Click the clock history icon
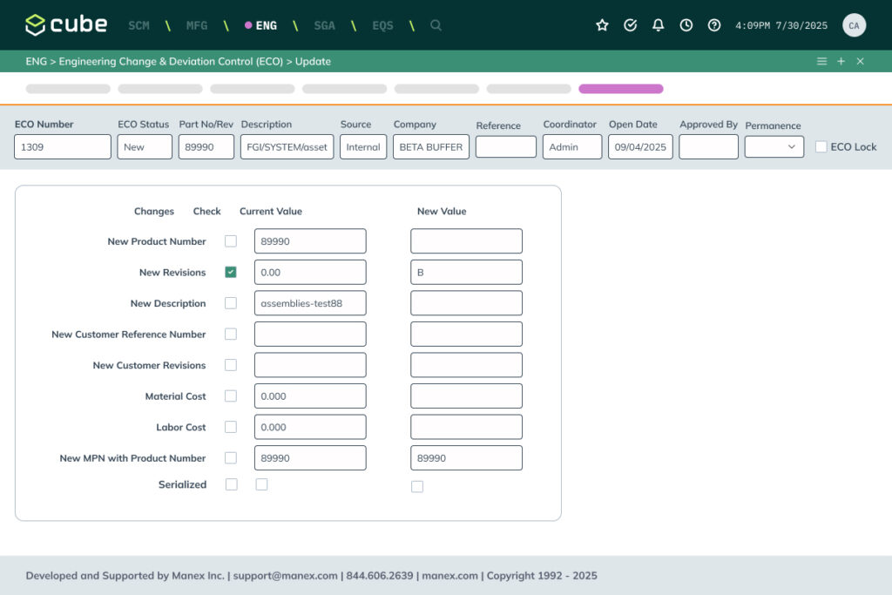This screenshot has height=595, width=892. point(686,25)
